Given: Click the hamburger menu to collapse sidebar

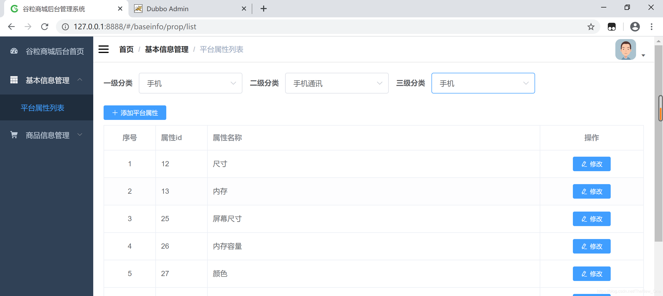Looking at the screenshot, I should point(103,49).
